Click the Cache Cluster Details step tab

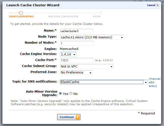[x=21, y=17]
